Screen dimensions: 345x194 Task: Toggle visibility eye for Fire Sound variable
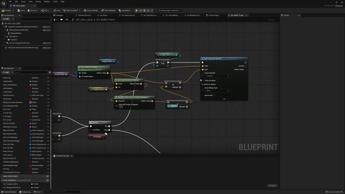[x=48, y=120]
